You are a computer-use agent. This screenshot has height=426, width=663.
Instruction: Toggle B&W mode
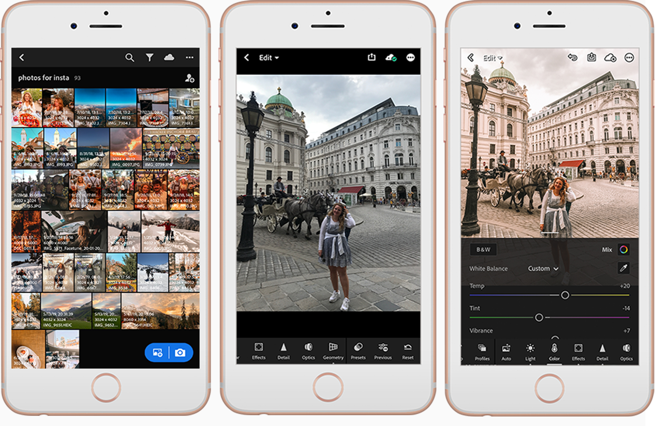[x=483, y=250]
